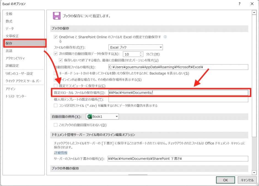The height and width of the screenshot is (186, 259).
Task: Close the Excel のオプション dialog
Action: point(252,4)
